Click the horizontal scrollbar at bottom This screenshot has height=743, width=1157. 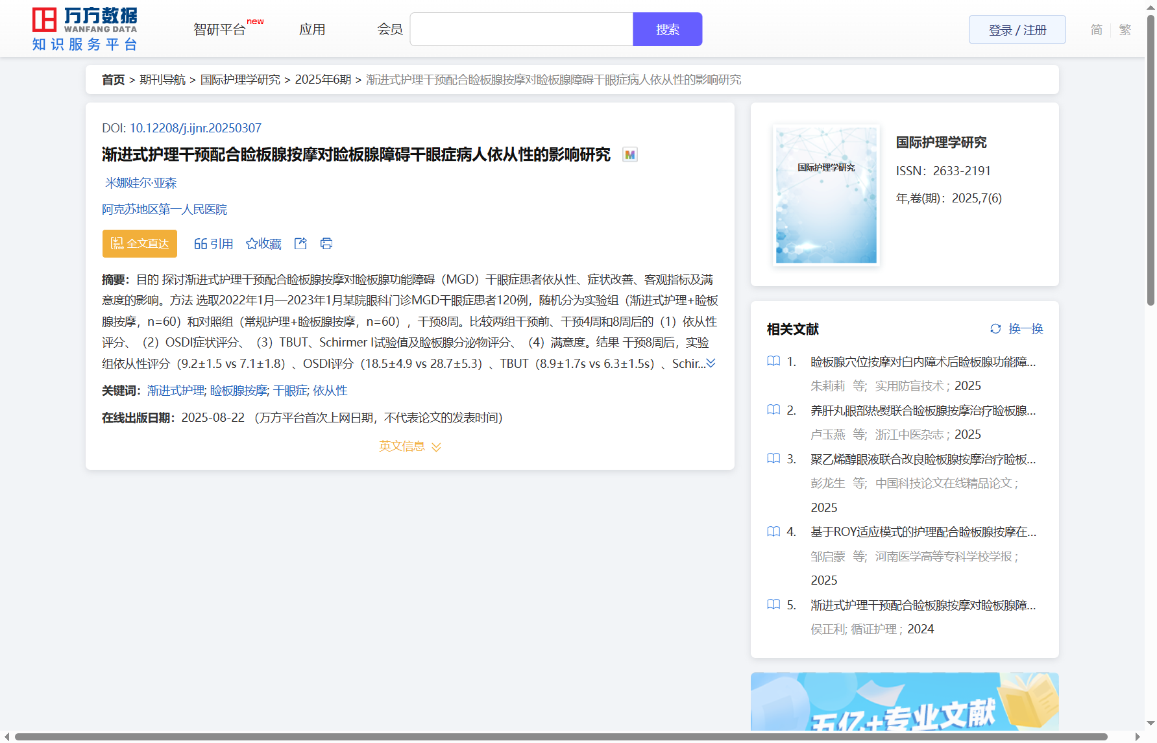(561, 737)
